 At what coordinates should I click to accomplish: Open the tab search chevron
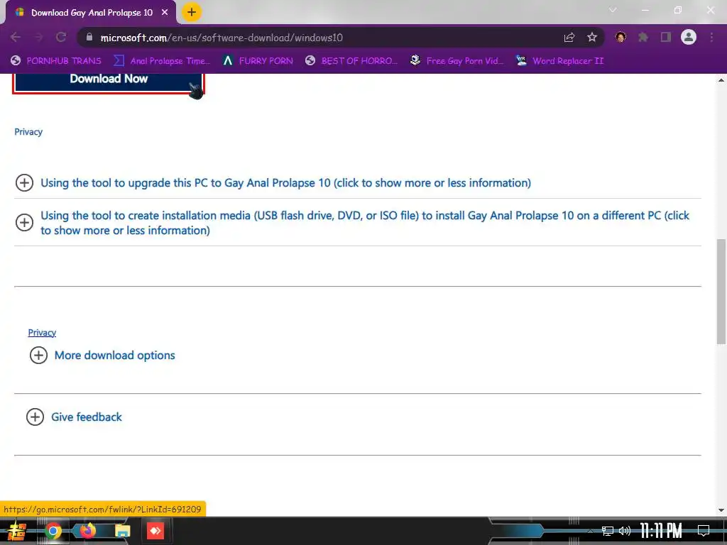(613, 10)
